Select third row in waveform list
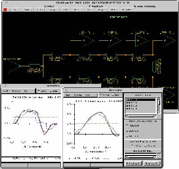 pyautogui.click(x=141, y=106)
